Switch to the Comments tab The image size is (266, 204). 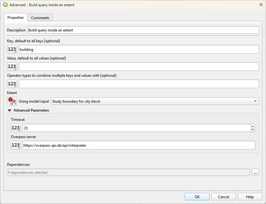click(40, 17)
